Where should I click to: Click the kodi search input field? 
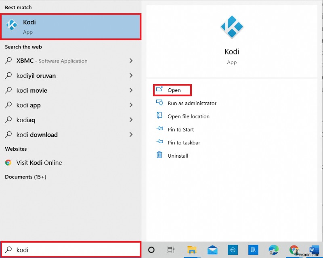(71, 250)
